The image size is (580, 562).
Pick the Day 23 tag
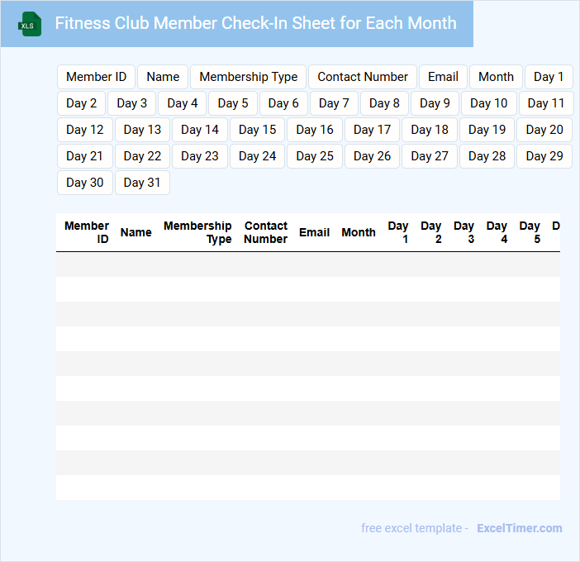pos(200,156)
